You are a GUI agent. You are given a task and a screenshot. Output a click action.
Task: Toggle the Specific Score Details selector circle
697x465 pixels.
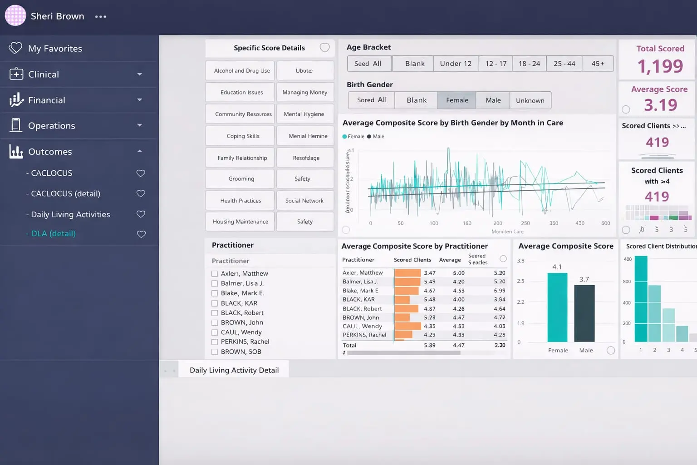(325, 47)
